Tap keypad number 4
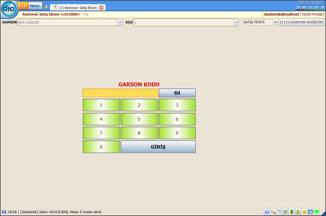326x216 pixels. tap(101, 119)
